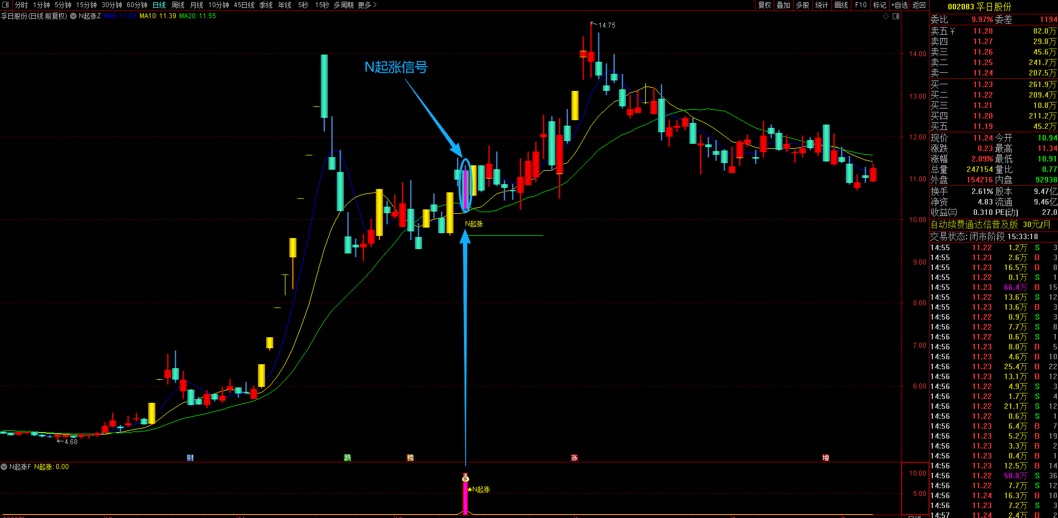Viewport: 1058px width, 518px height.
Task: Click the 4.68 low price label
Action: tap(71, 442)
